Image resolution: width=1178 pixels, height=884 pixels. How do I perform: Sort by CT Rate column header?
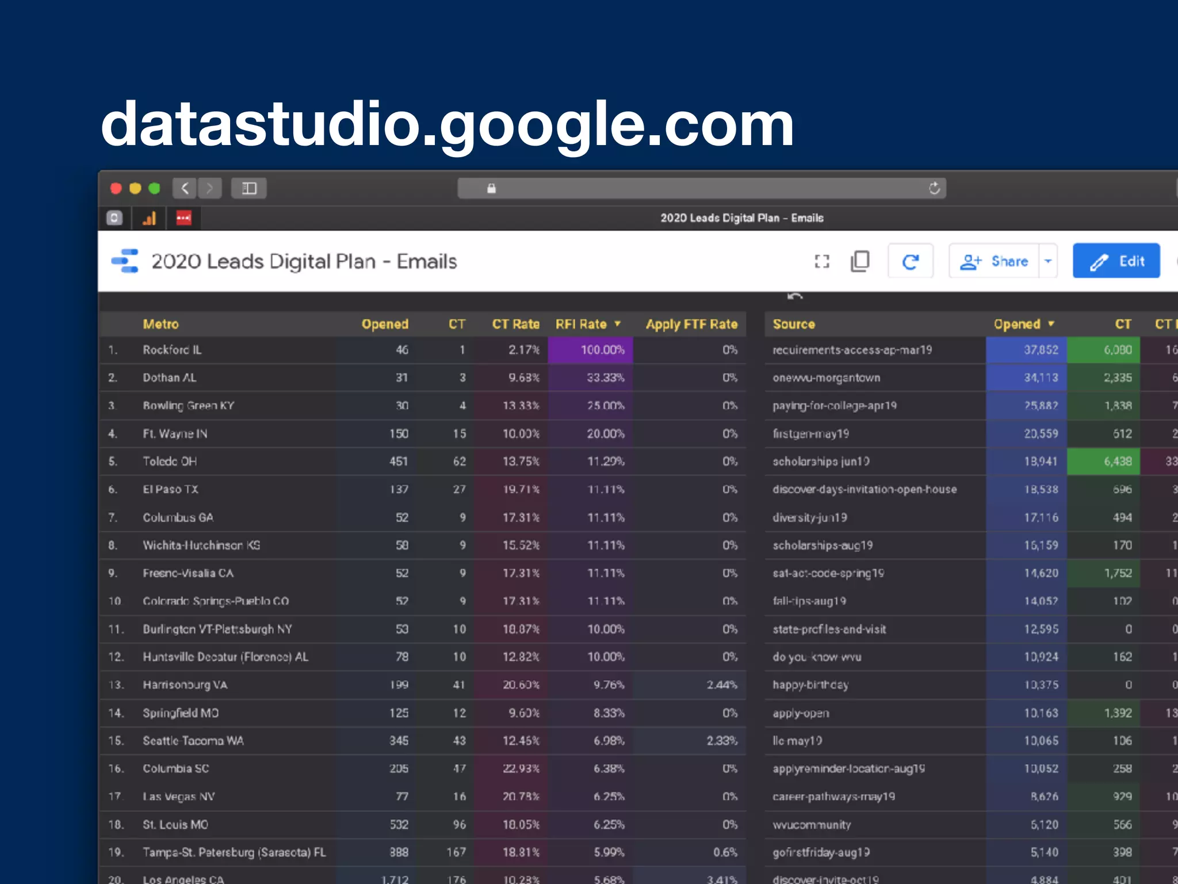515,324
